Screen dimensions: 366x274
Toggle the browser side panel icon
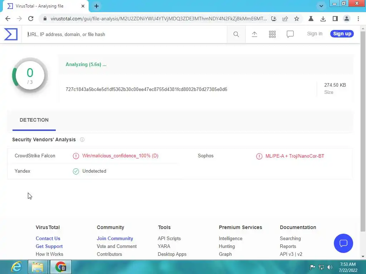tap(335, 19)
